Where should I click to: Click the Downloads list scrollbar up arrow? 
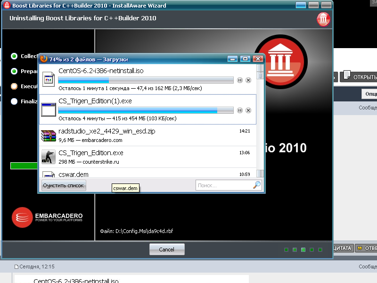pos(260,68)
